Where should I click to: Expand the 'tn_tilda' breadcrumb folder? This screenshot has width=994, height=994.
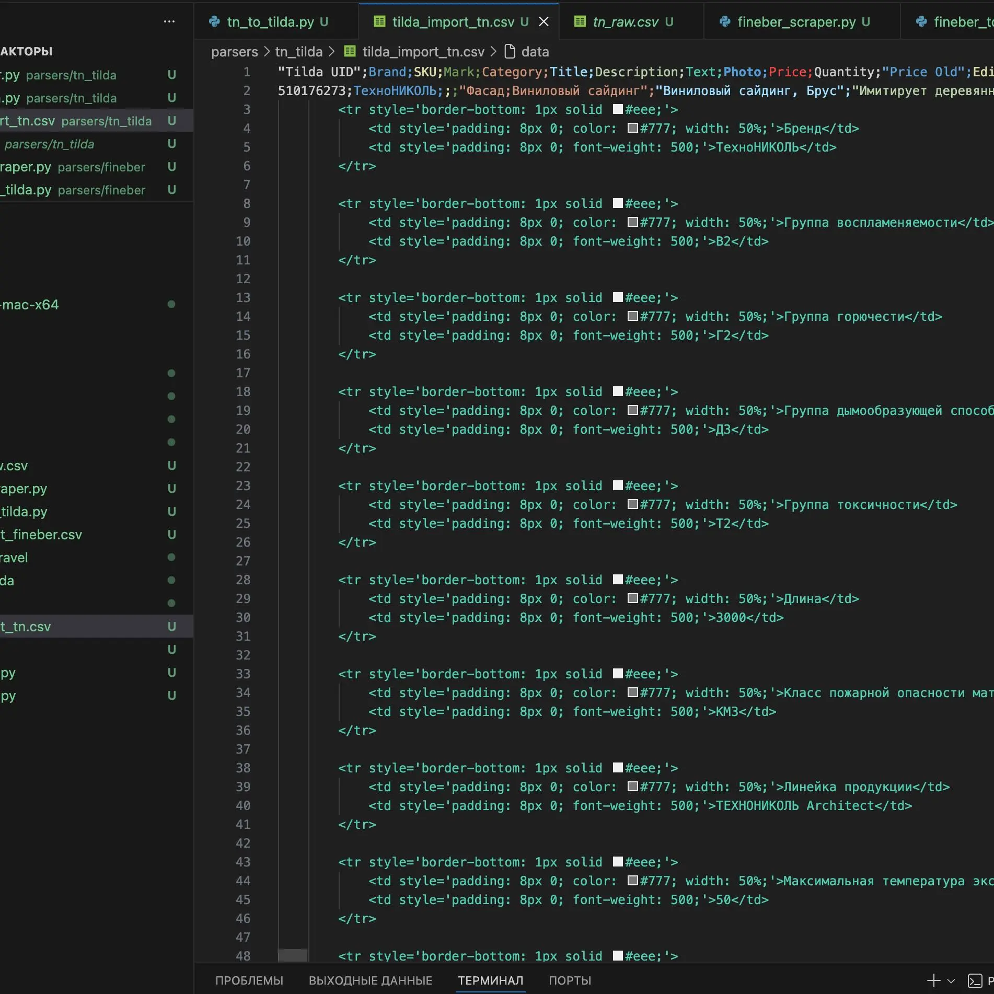[x=298, y=52]
